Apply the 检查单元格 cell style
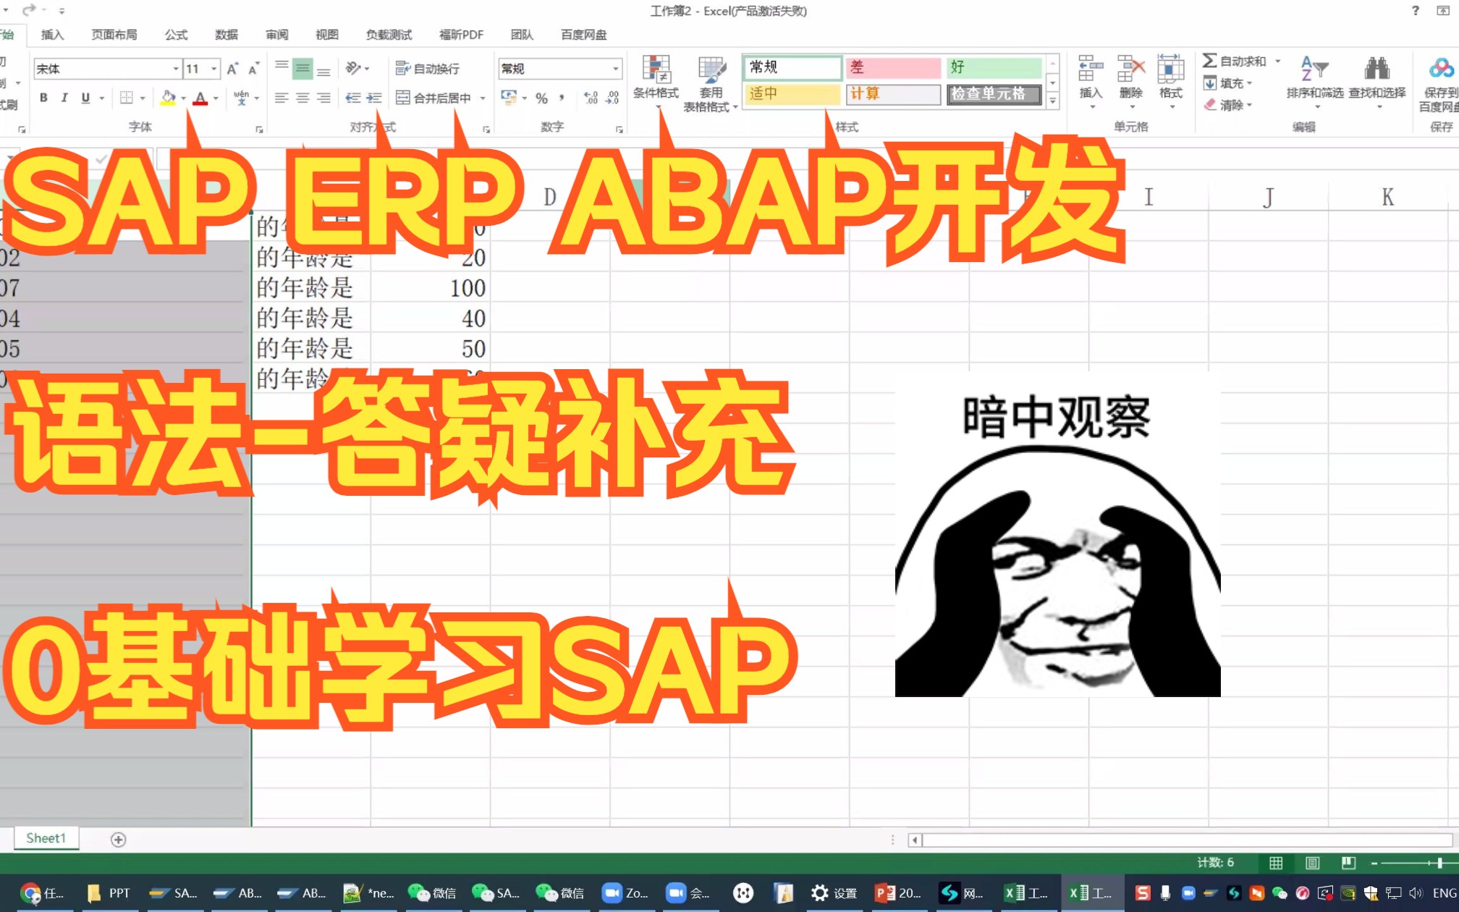Screen dimensions: 1459x912 (x=994, y=94)
